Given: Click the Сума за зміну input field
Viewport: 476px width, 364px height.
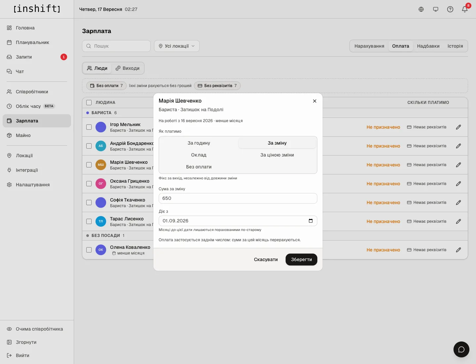Looking at the screenshot, I should tap(238, 198).
